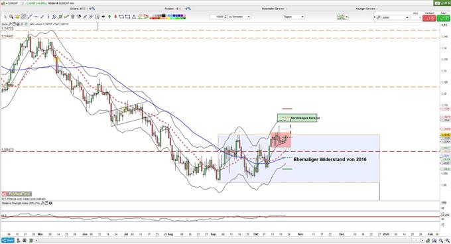The height and width of the screenshot is (244, 451).
Task: Click the green Kauf buy button
Action: (443, 18)
